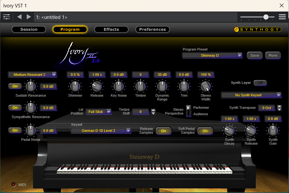289x193 pixels.
Task: Click the Pedal Noise knob
Action: click(x=31, y=130)
